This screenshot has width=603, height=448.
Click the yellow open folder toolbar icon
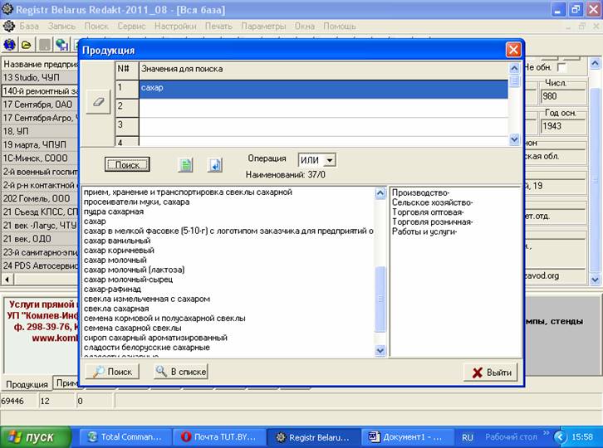27,45
